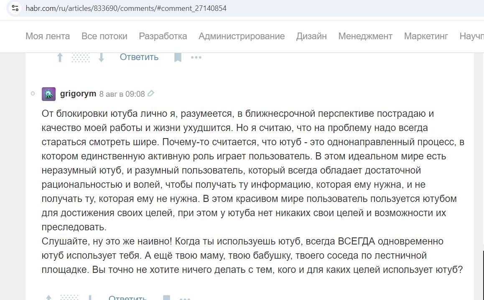The height and width of the screenshot is (300, 484).
Task: Bookmark the comment above grigorym's
Action: pyautogui.click(x=178, y=57)
